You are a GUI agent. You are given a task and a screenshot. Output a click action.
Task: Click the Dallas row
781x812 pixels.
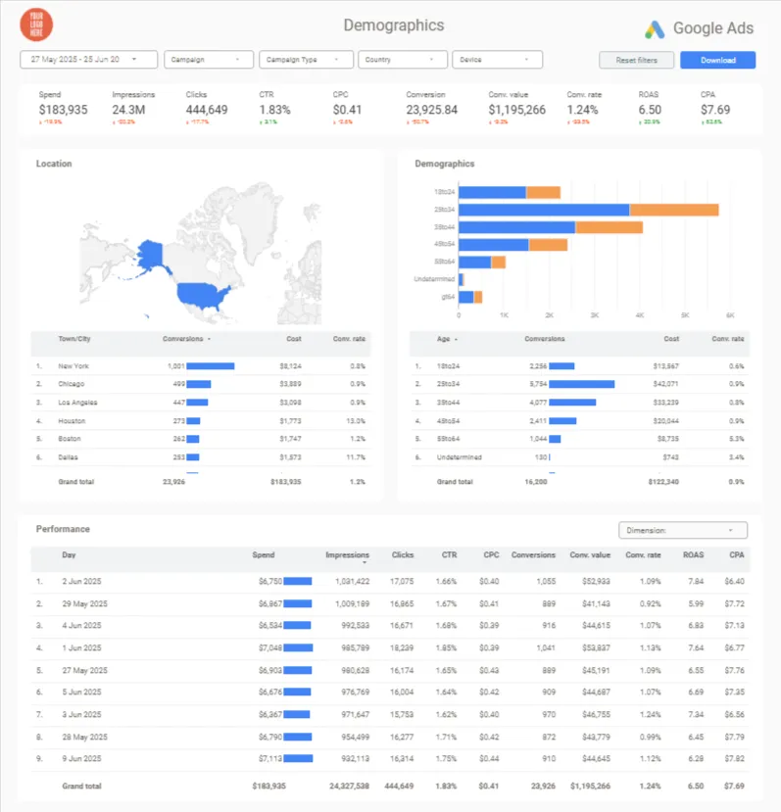click(x=201, y=457)
